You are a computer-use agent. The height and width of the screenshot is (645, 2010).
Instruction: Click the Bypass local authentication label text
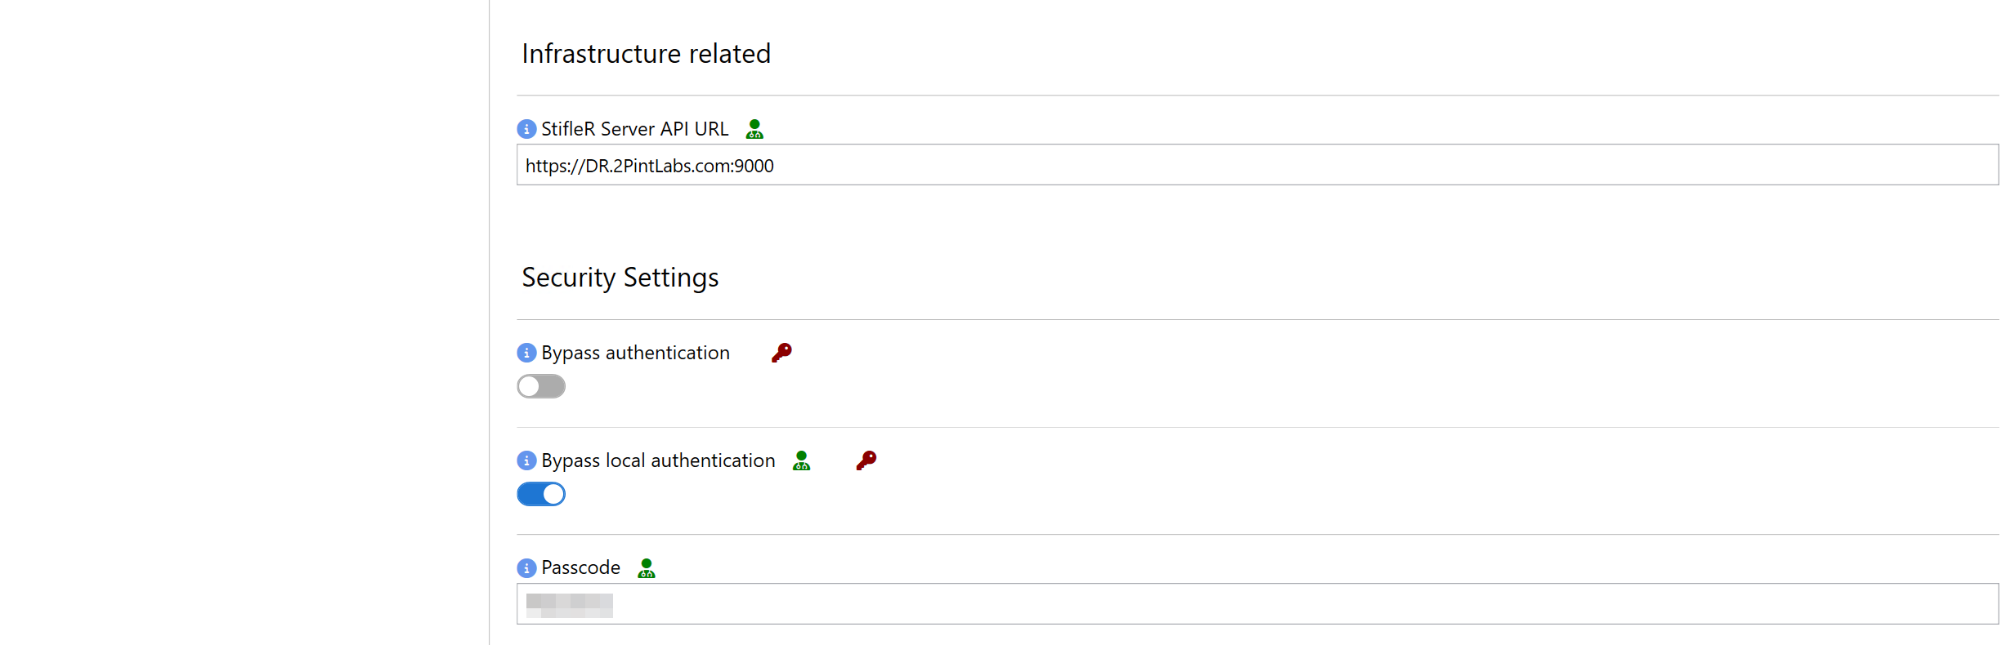coord(658,460)
